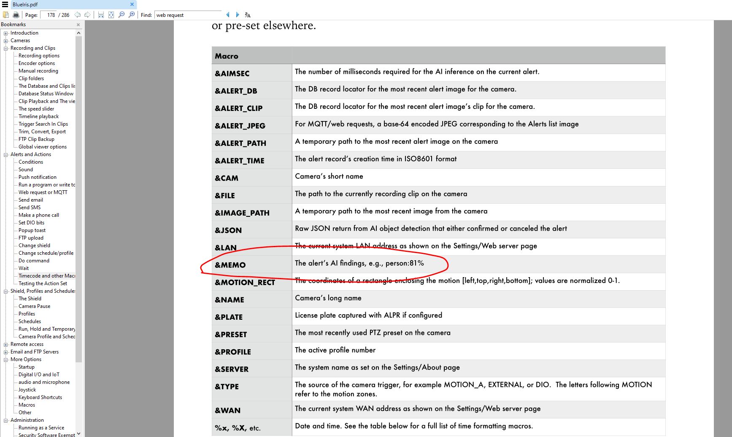Open the Macros bookmark
732x437 pixels.
27,405
